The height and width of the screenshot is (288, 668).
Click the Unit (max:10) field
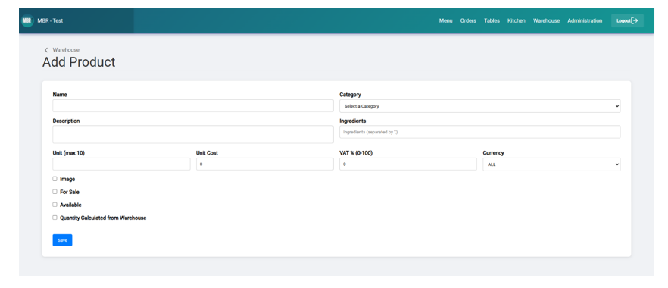[121, 164]
